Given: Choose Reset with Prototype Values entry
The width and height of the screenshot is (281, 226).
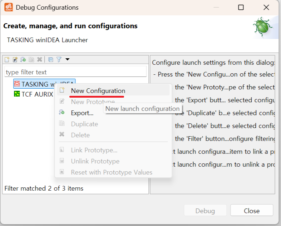Looking at the screenshot, I should 112,172.
